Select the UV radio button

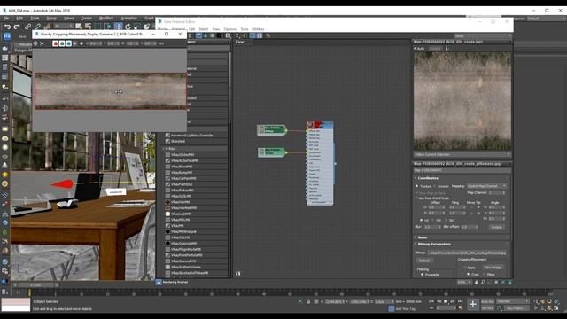tap(422, 220)
